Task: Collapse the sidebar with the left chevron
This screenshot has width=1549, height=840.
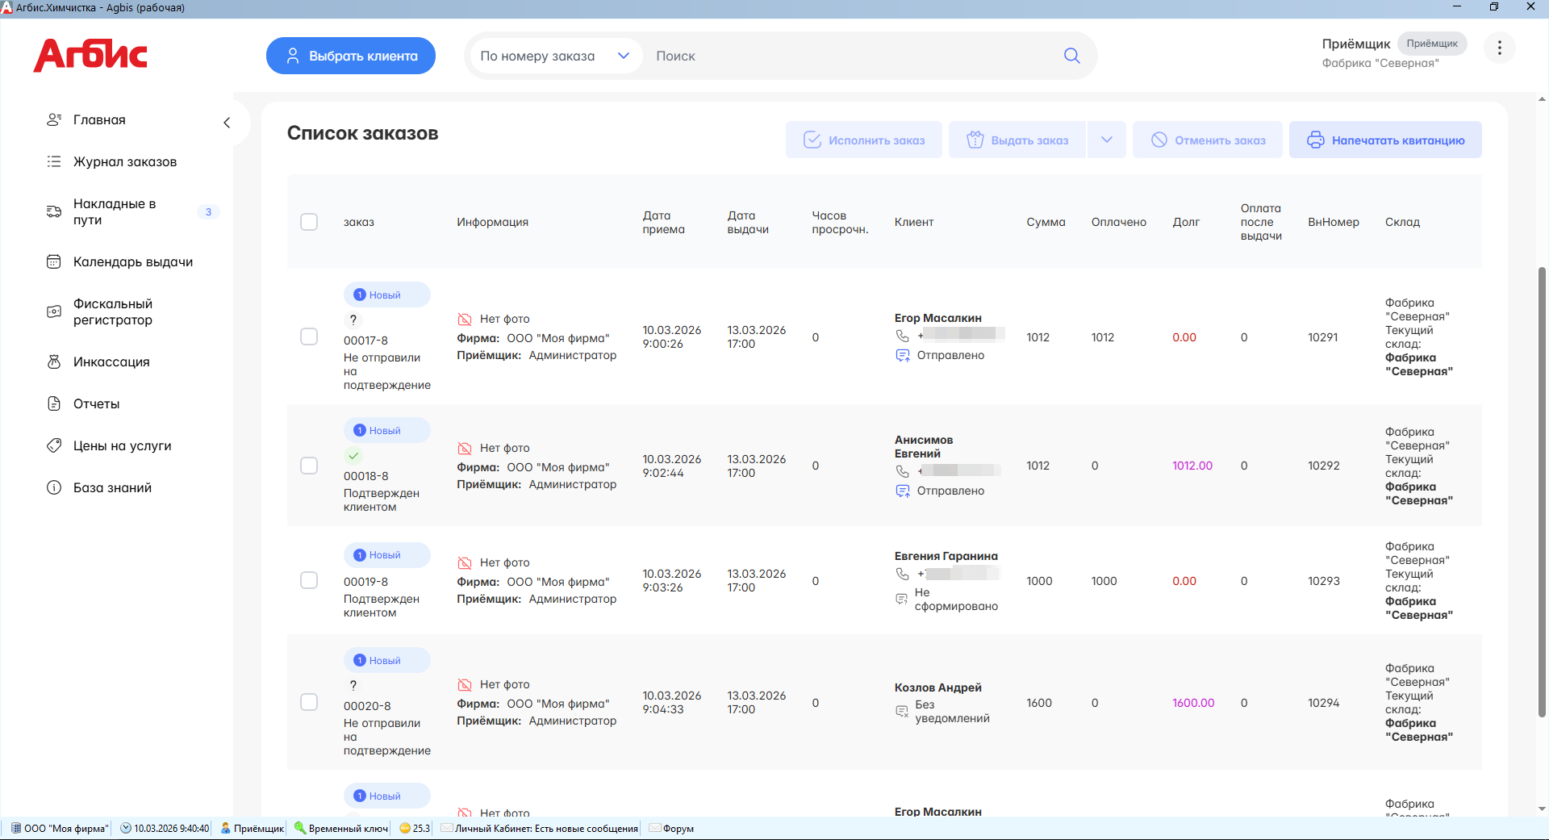Action: click(227, 123)
